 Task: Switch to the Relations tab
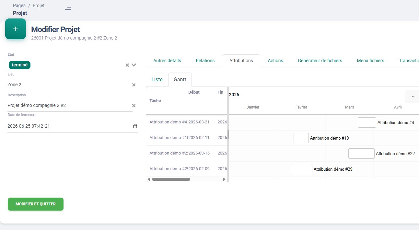205,61
